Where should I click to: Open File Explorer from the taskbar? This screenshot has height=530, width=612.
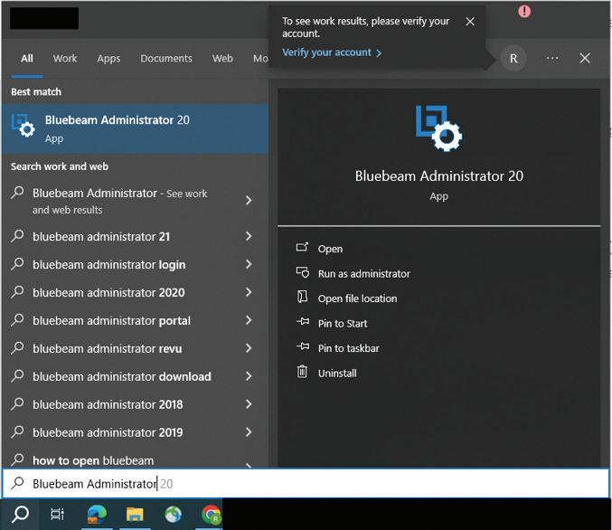pos(135,514)
